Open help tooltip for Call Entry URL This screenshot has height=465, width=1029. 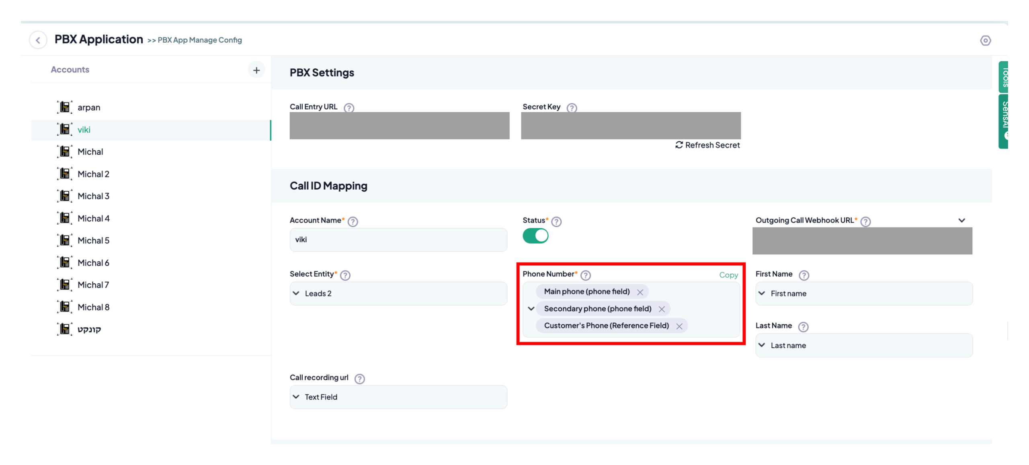[x=348, y=107]
